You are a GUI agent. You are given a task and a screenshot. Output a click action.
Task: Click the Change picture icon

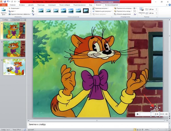click(33, 11)
